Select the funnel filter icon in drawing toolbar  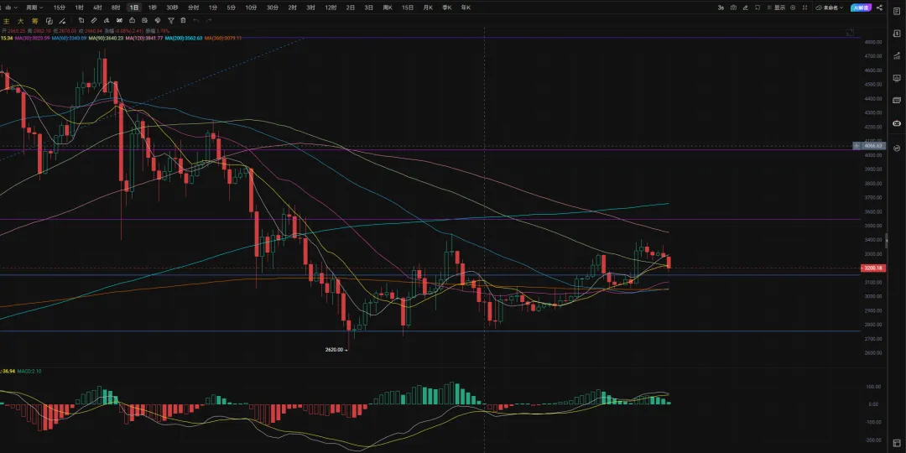point(170,19)
